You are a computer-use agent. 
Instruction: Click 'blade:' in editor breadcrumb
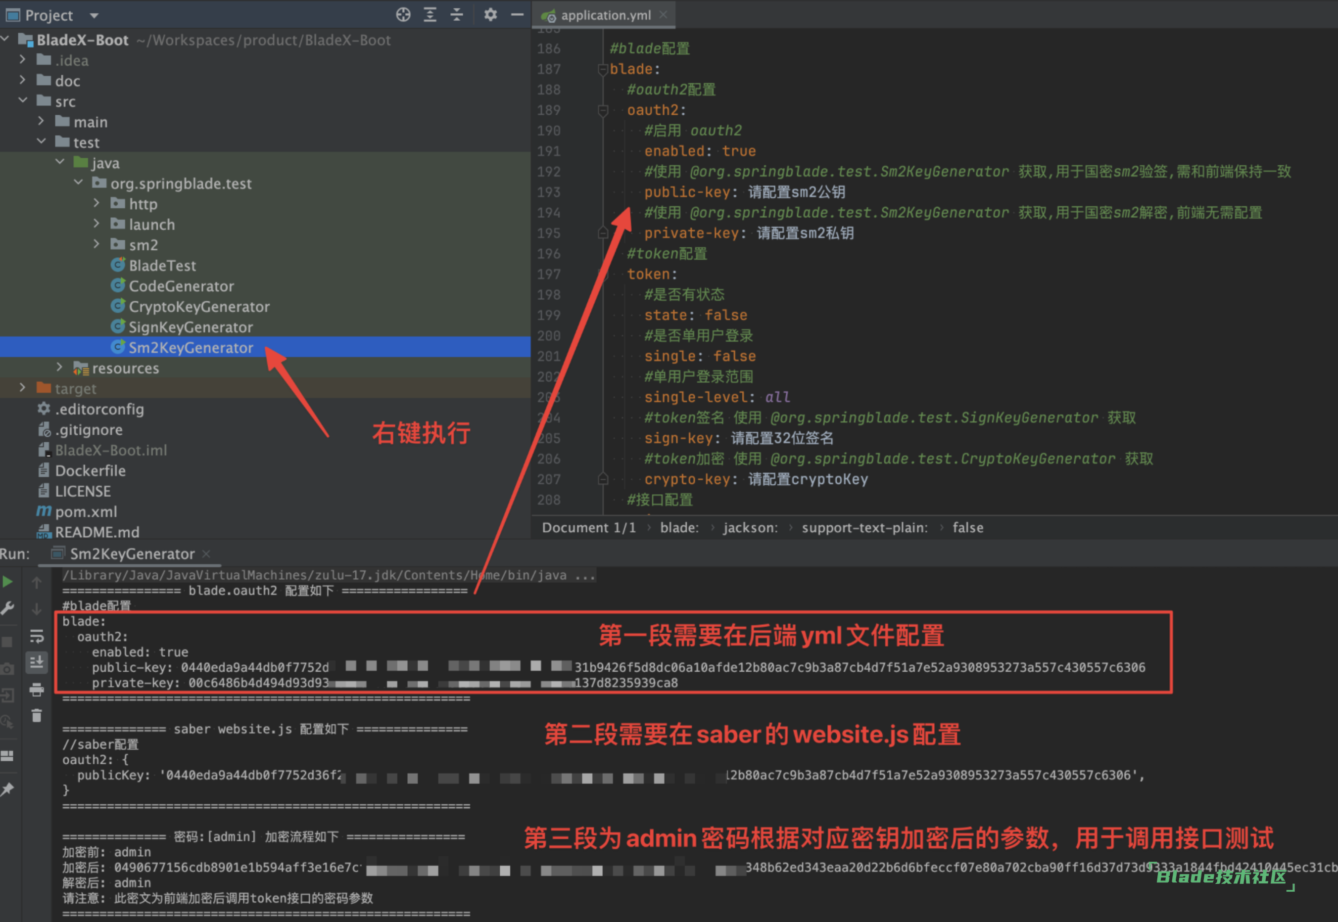click(679, 528)
